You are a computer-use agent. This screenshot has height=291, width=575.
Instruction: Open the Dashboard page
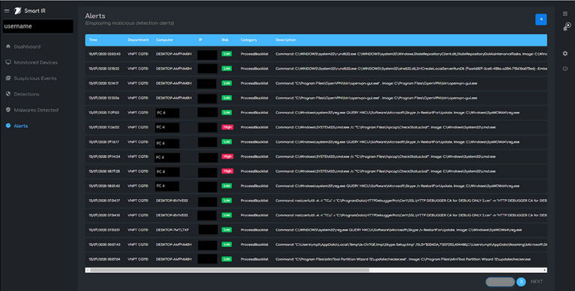(27, 47)
